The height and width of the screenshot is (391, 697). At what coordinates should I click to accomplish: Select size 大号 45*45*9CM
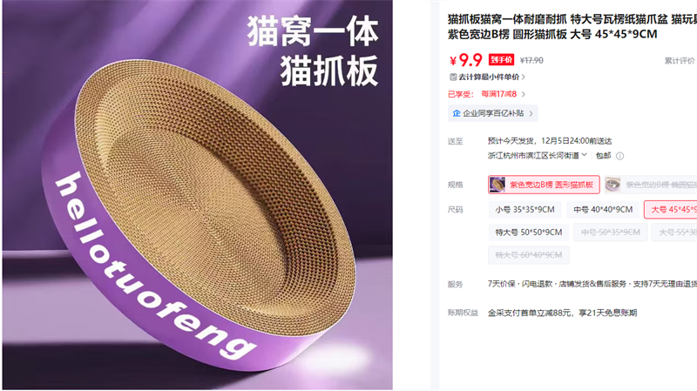[x=670, y=209]
